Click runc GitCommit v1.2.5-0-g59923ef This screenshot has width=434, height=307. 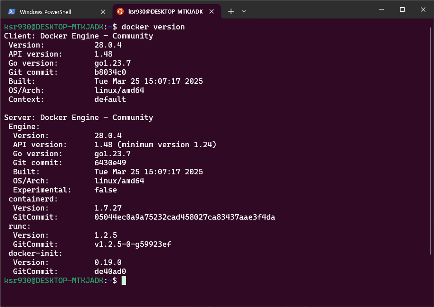133,245
